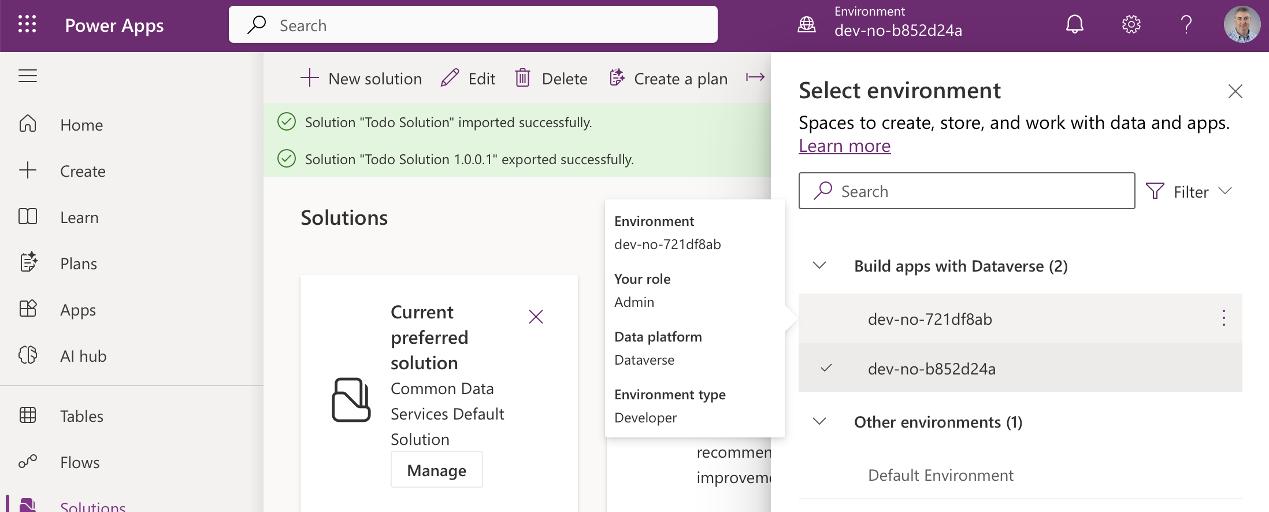Select the dev-no-b852d24a environment
Image resolution: width=1269 pixels, height=512 pixels.
(1021, 368)
